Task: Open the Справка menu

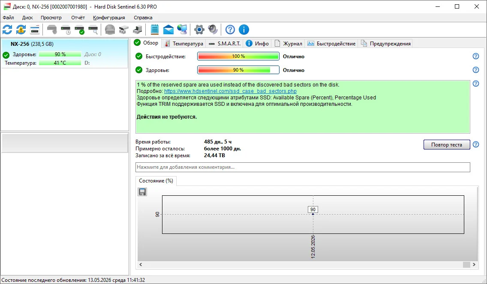Action: (143, 18)
